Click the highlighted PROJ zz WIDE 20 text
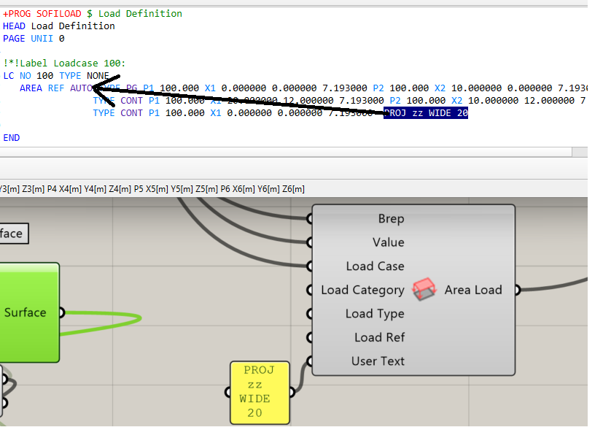Image resolution: width=603 pixels, height=438 pixels. click(426, 113)
